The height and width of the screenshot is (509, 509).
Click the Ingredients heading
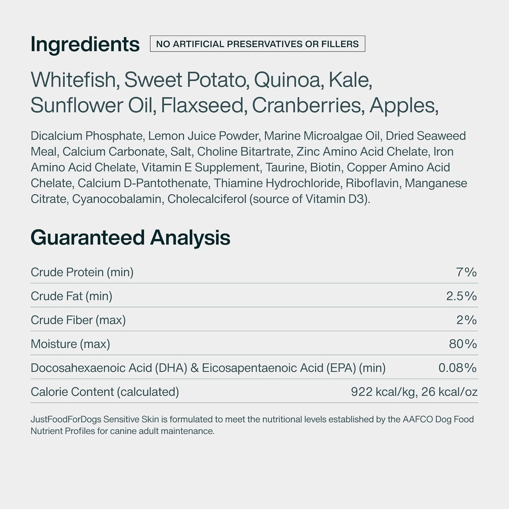[x=85, y=45]
